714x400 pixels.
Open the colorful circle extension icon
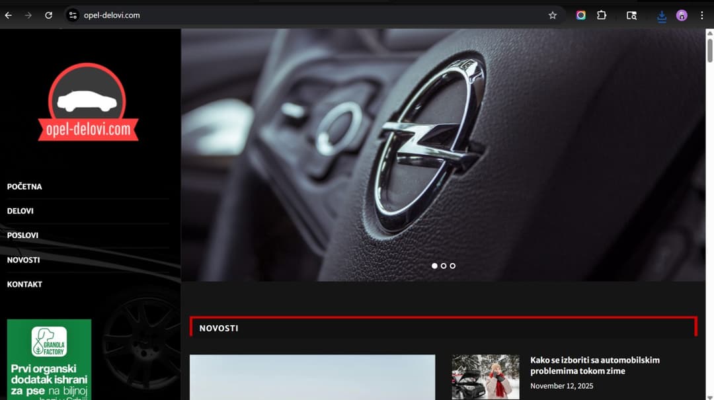point(580,15)
